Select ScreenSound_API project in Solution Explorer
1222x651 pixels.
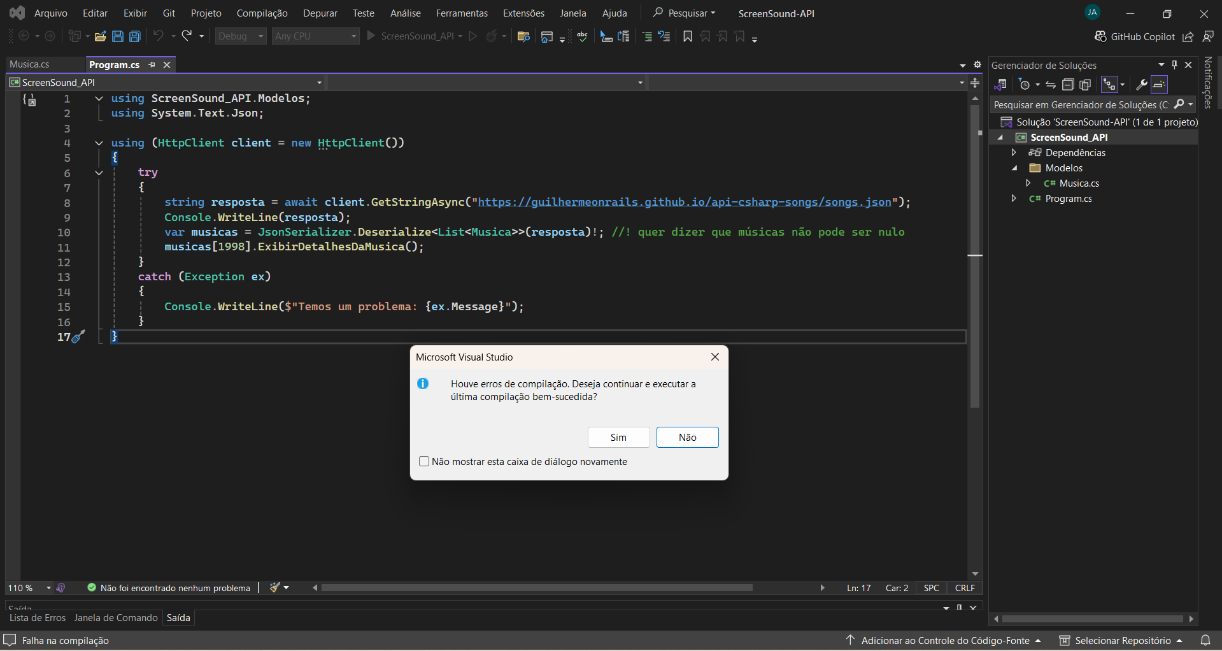pos(1069,137)
